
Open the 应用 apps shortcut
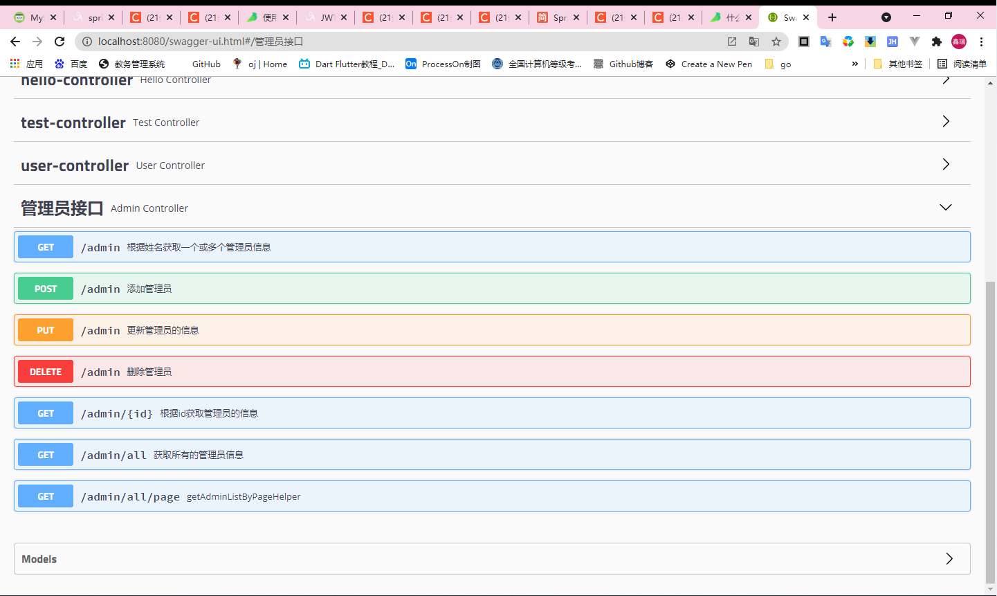point(26,64)
